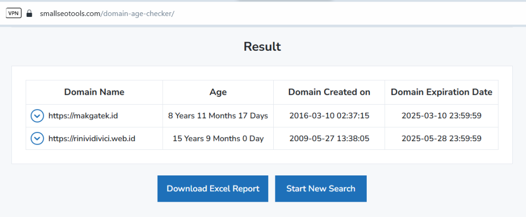526x217 pixels.
Task: Click the 2009-05-27 13:38:05 creation date cell
Action: (x=329, y=139)
